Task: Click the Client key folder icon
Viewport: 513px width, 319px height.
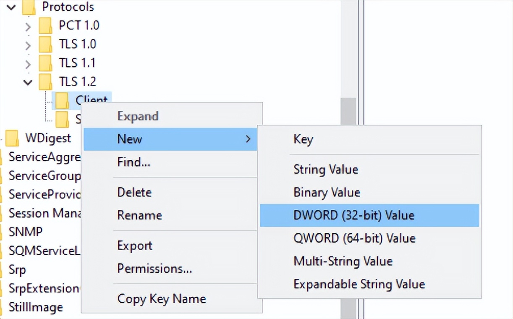Action: 62,100
